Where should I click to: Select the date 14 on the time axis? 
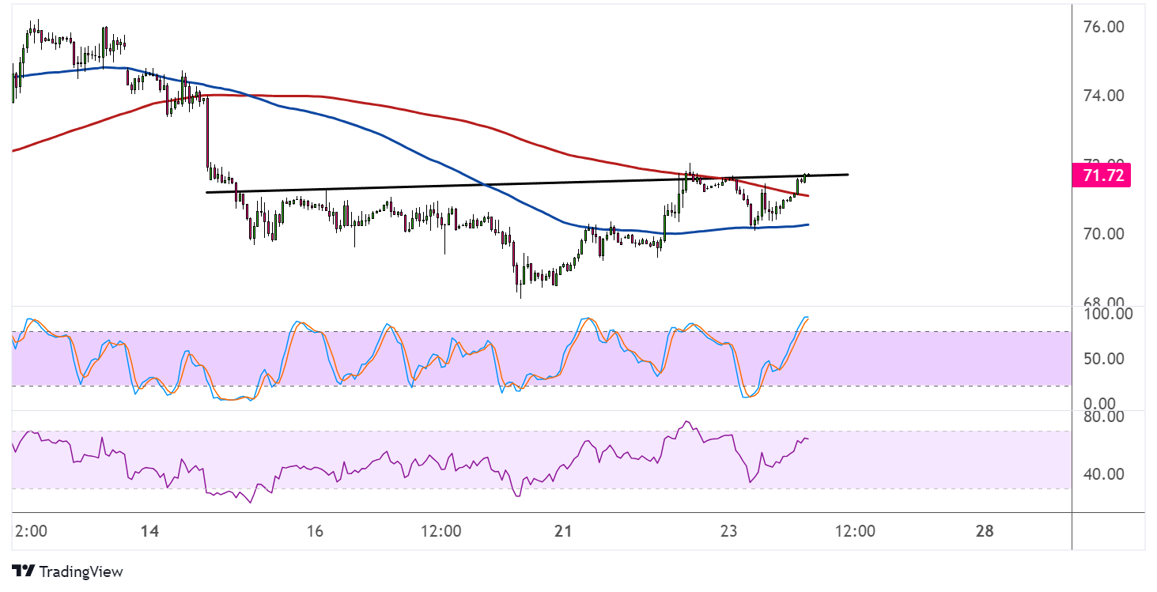tap(149, 531)
